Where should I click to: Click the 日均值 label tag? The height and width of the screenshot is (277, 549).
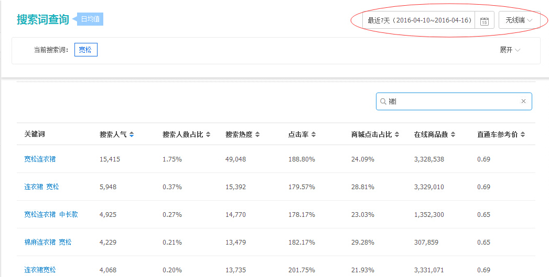pyautogui.click(x=90, y=19)
